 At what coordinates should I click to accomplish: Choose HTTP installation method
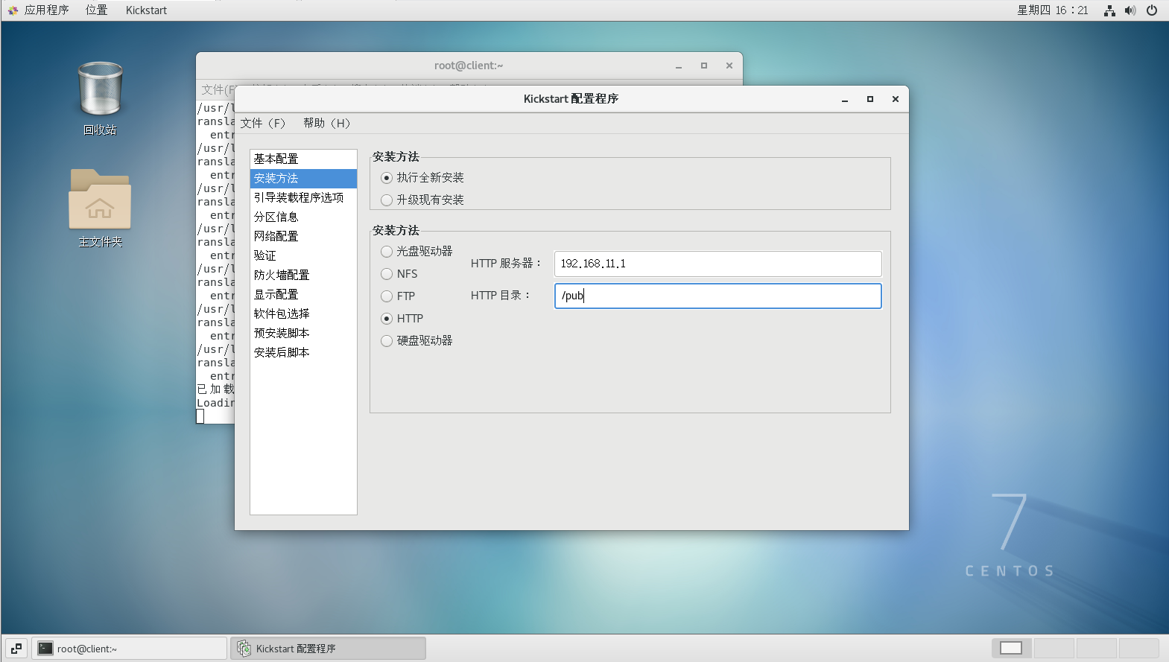387,319
